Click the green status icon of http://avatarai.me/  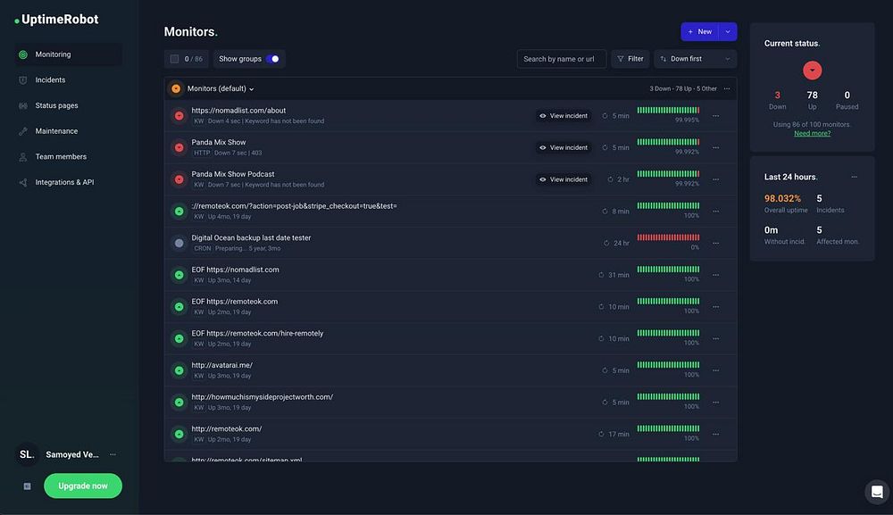tap(179, 371)
